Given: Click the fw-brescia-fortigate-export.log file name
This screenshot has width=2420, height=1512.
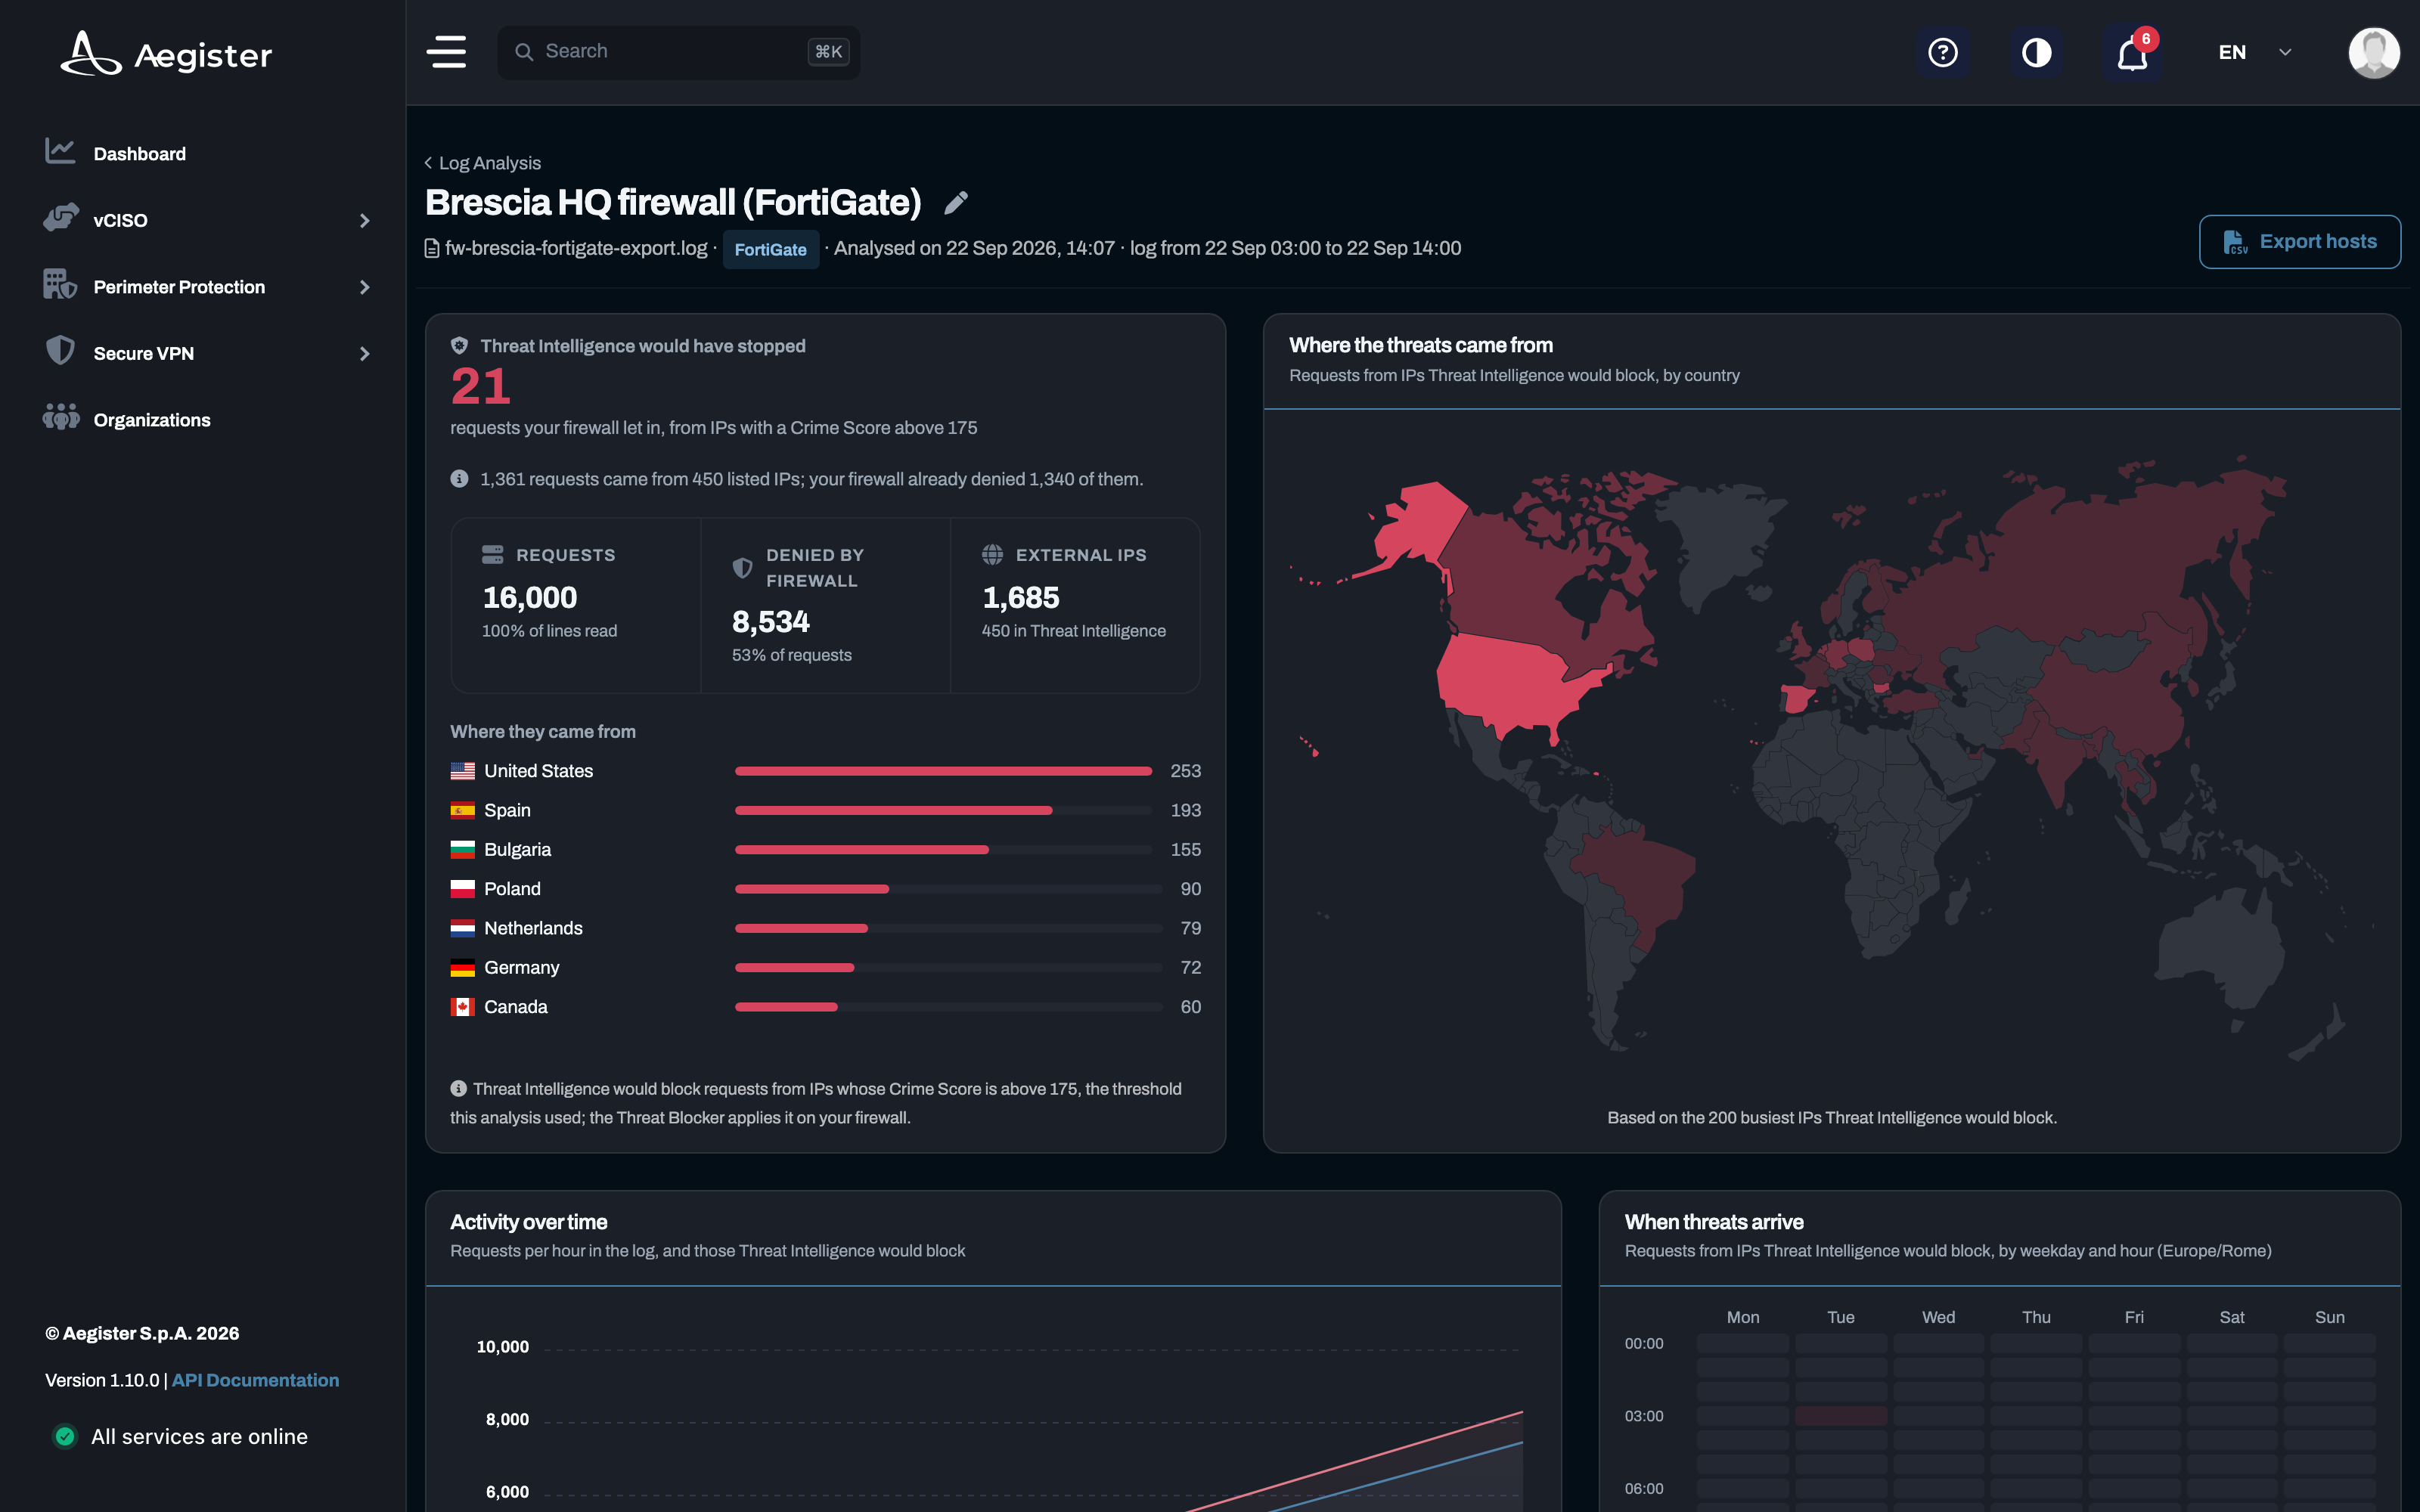Looking at the screenshot, I should [x=576, y=248].
